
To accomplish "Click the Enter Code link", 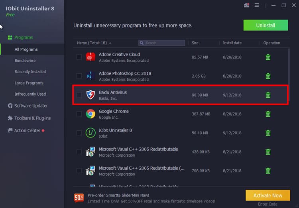I will tap(268, 204).
